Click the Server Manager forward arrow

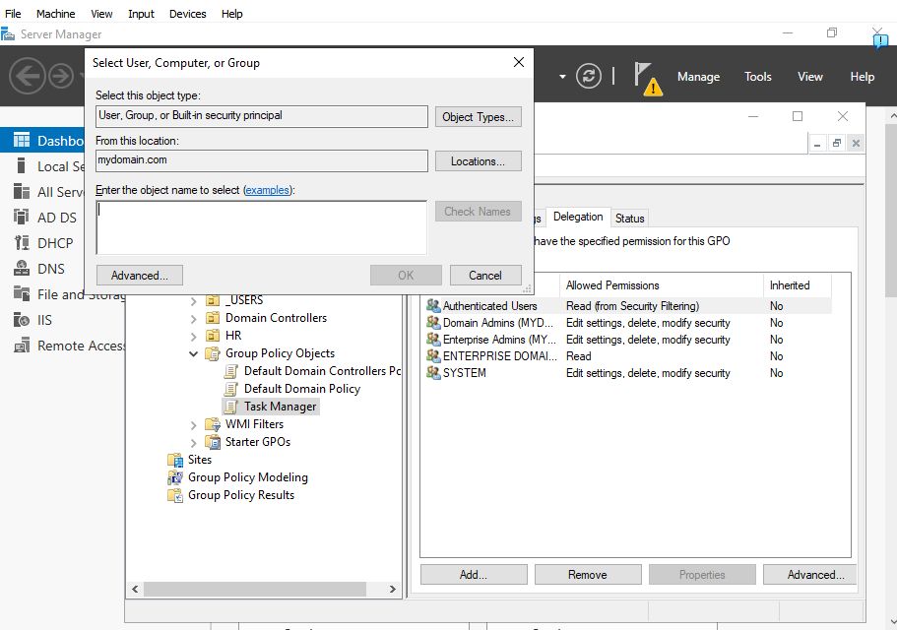(61, 76)
